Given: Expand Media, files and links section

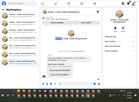Looking at the screenshot, I should pos(119,46).
